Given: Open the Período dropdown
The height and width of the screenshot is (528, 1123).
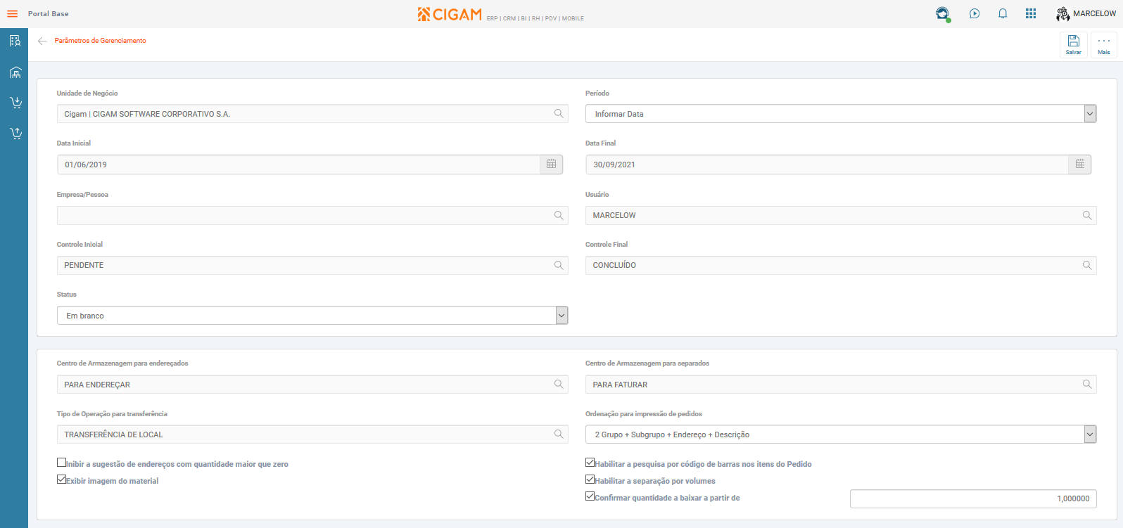Looking at the screenshot, I should [x=841, y=114].
